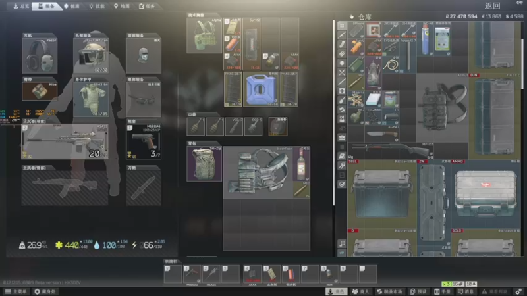Click the rouble balance 27 470 594
The width and height of the screenshot is (527, 296).
click(461, 16)
